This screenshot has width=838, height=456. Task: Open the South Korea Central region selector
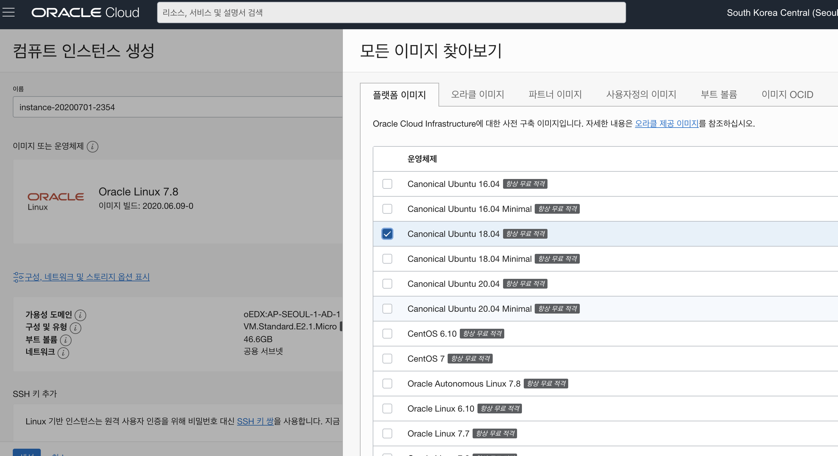click(x=781, y=13)
